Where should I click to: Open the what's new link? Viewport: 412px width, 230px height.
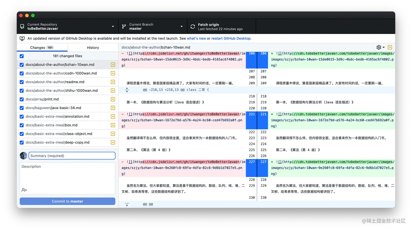[x=196, y=38]
